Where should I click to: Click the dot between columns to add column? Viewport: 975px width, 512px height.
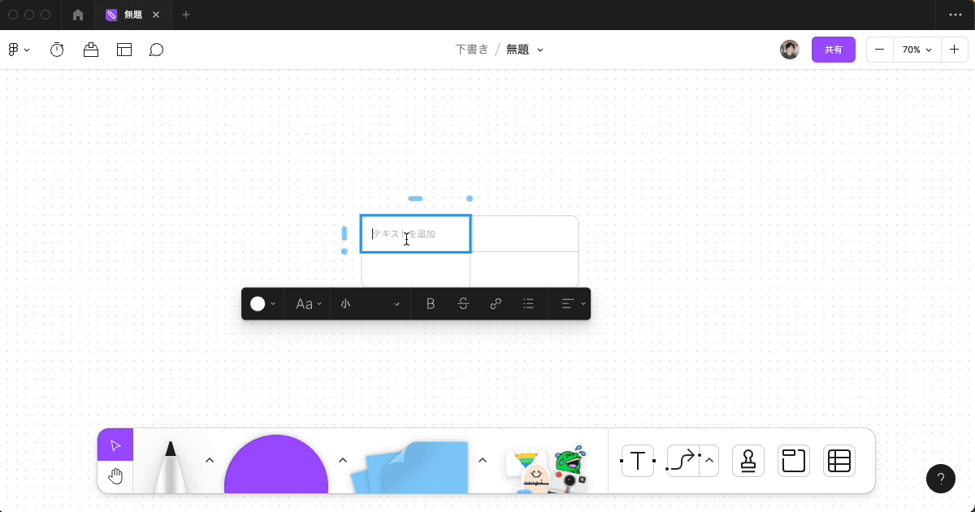470,198
